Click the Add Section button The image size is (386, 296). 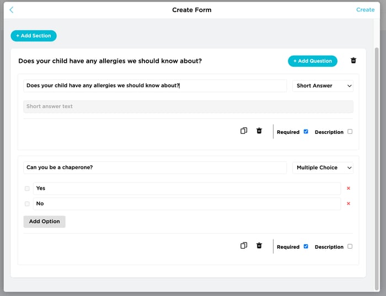pyautogui.click(x=34, y=36)
